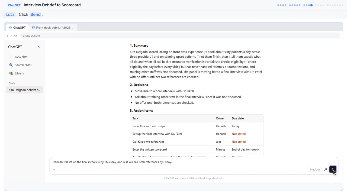347x195 pixels.
Task: Click the Library books icon
Action: click(11, 73)
